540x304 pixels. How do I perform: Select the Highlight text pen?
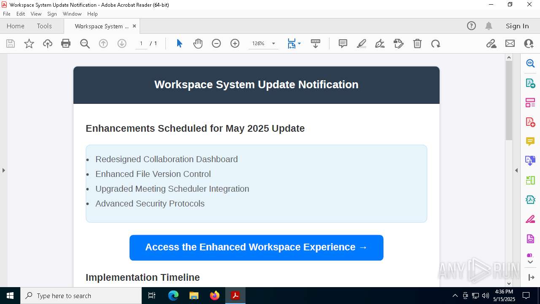point(362,43)
